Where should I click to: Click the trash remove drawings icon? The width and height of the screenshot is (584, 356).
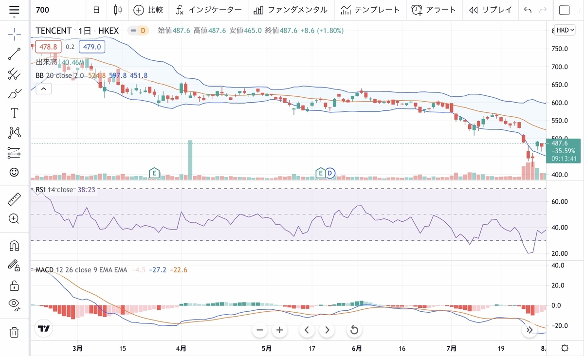[15, 333]
